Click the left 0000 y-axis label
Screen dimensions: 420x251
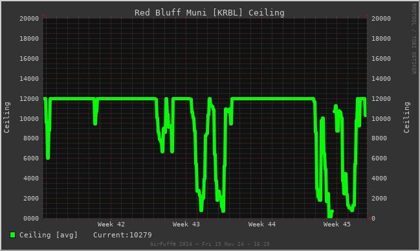(31, 219)
